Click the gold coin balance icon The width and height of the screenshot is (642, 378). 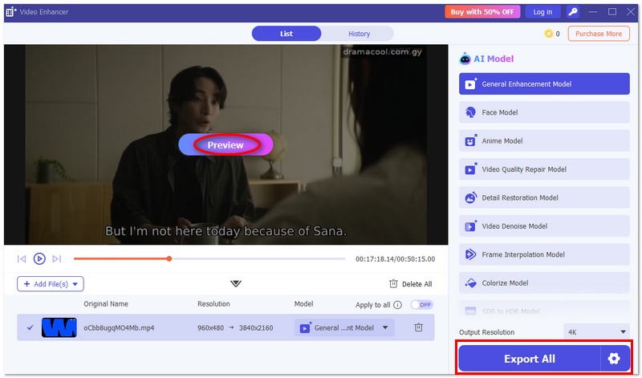549,34
